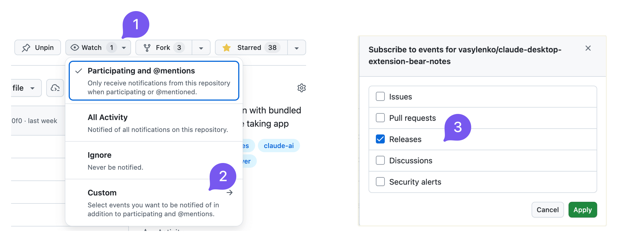This screenshot has height=242, width=618.
Task: Close the subscribe events dialog
Action: point(588,48)
